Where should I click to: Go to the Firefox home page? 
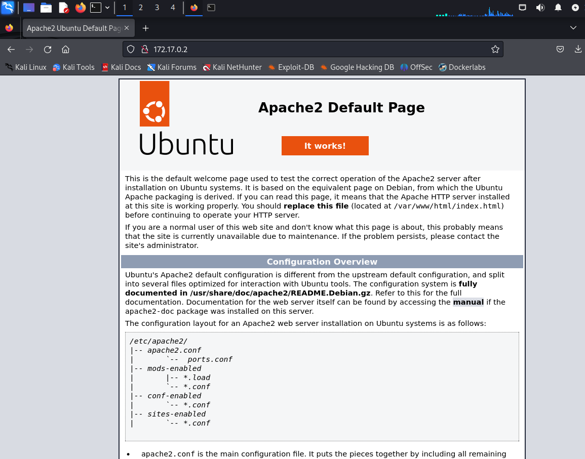[x=66, y=49]
